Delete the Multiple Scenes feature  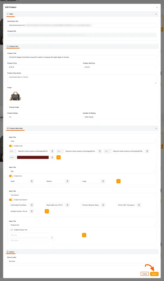click(x=32, y=211)
